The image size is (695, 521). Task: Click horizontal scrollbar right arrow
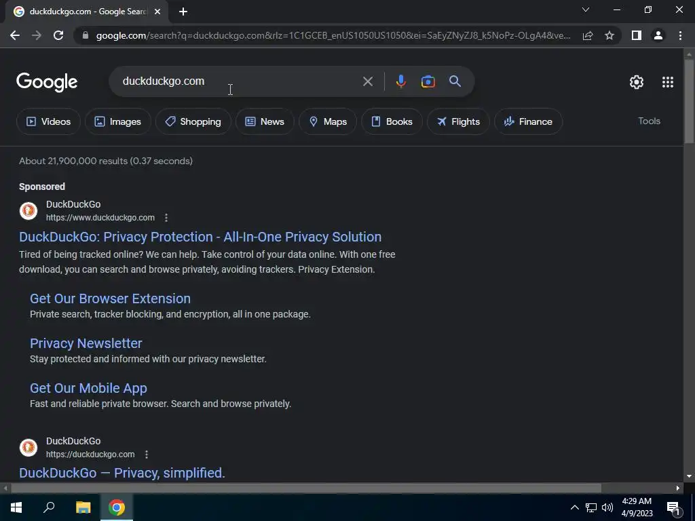pyautogui.click(x=678, y=488)
